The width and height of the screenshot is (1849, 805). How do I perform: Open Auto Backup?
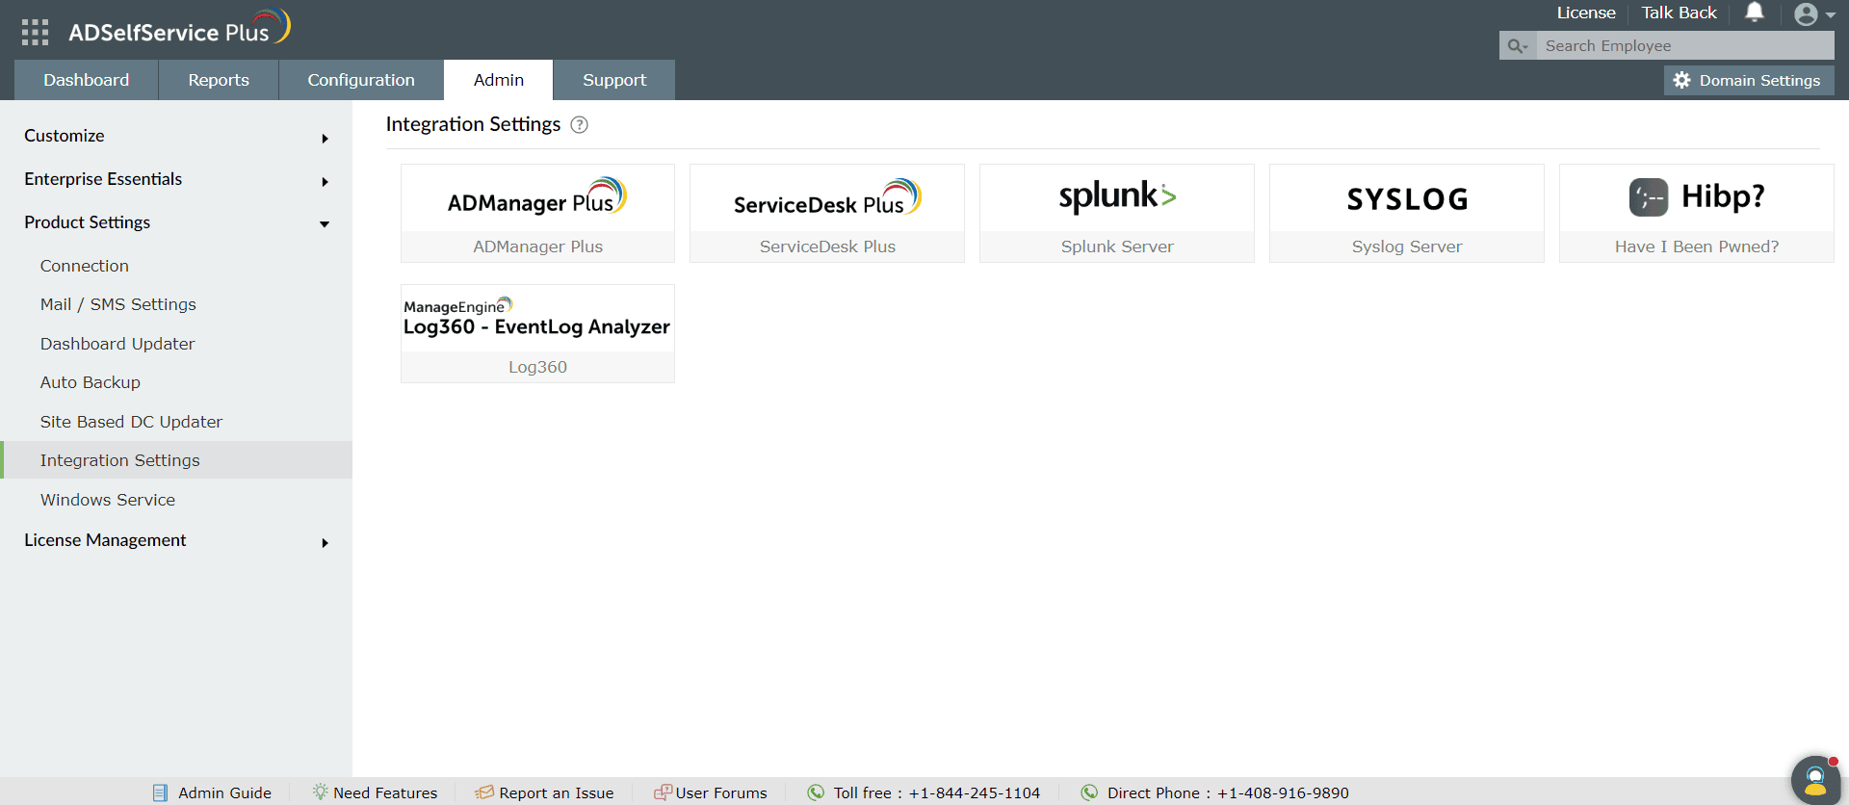point(91,382)
